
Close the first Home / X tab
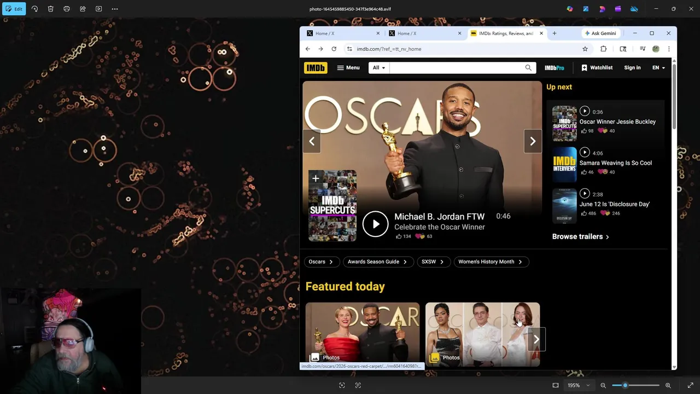pyautogui.click(x=377, y=33)
